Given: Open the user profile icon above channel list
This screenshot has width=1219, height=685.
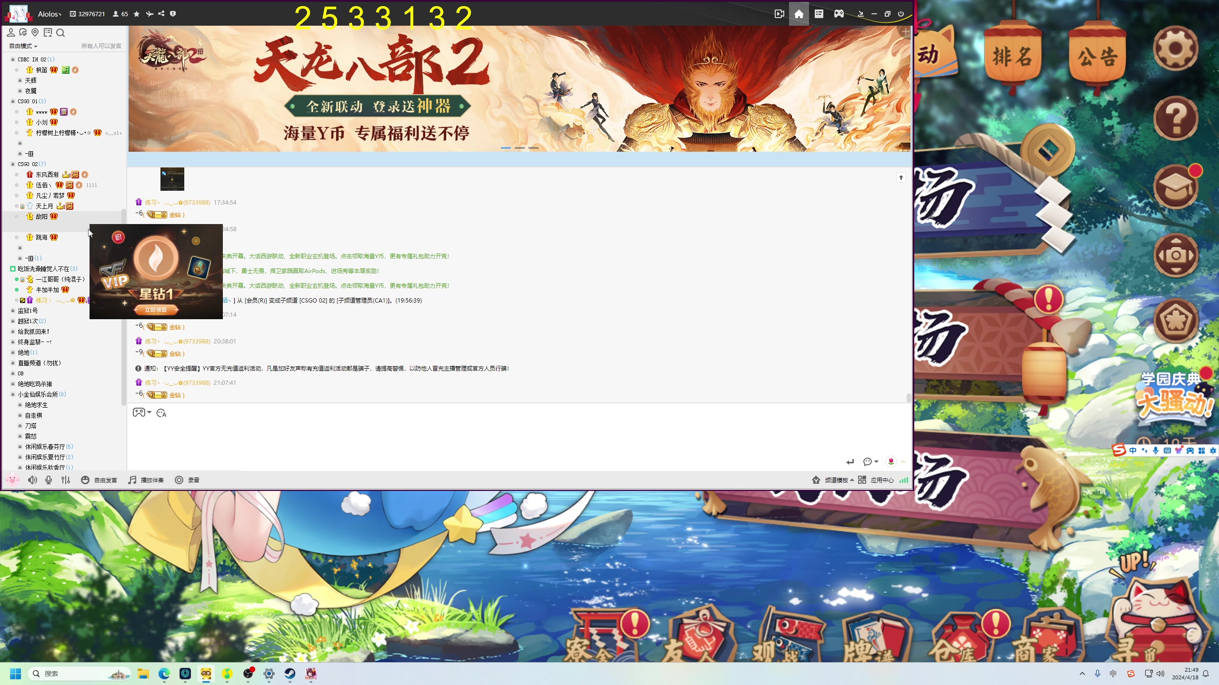Looking at the screenshot, I should pyautogui.click(x=10, y=32).
